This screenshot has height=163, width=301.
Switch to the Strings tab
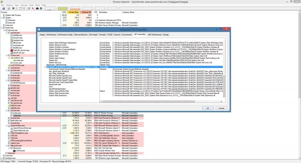click(166, 35)
